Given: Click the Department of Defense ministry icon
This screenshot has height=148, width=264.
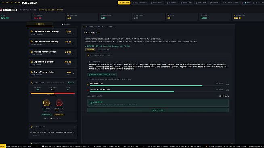Looking at the screenshot, I should [31, 62].
